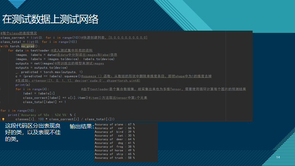Click the comment #读入测试集中所有的资料
295x166 pixels.
point(72,51)
